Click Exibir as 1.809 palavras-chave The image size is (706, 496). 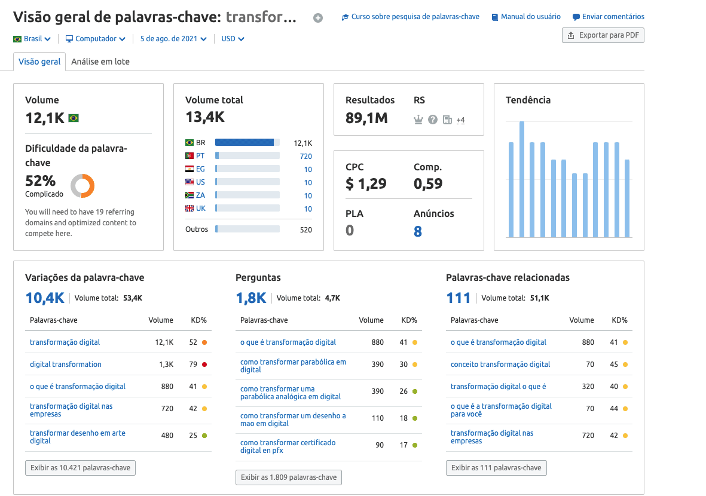pyautogui.click(x=288, y=477)
